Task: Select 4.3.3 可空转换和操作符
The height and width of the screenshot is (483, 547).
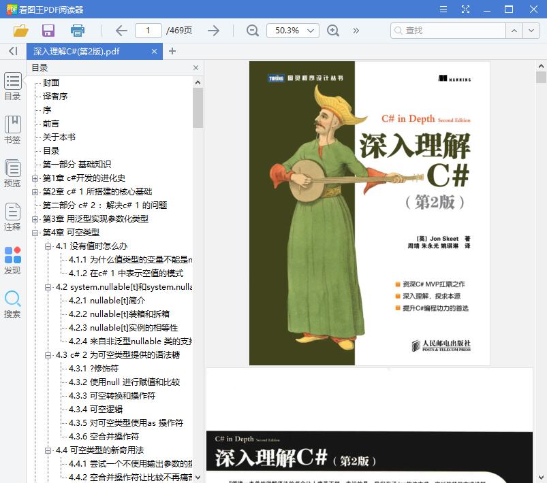Action: click(112, 395)
